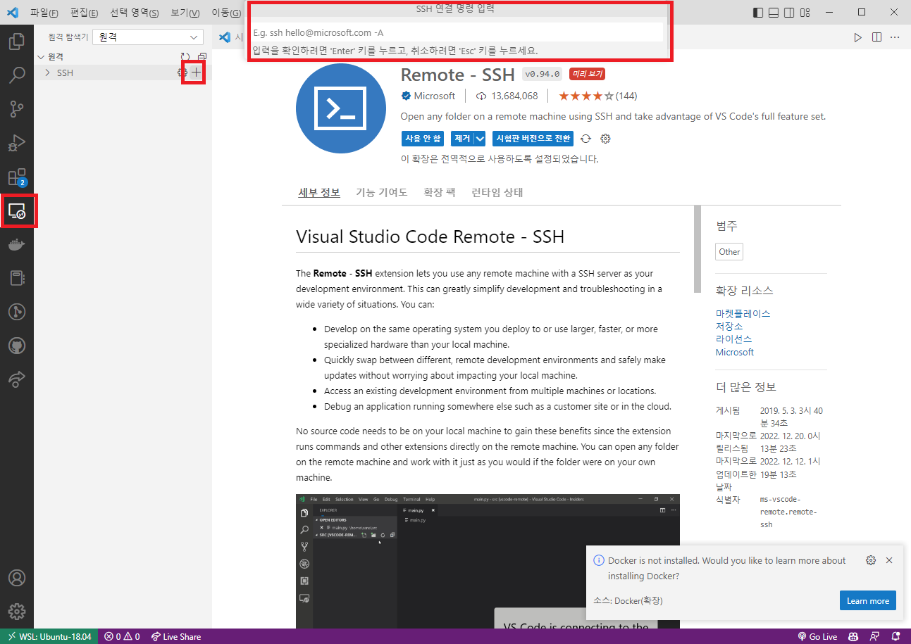Image resolution: width=911 pixels, height=644 pixels.
Task: Open the notebook-style icon below Docker
Action: pos(16,278)
